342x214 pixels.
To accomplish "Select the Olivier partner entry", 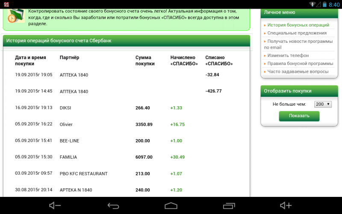I will pos(66,125).
